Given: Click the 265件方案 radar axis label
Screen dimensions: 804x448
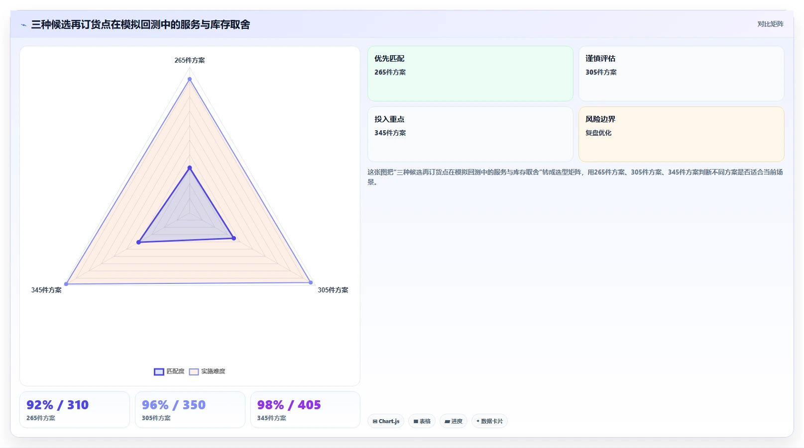Looking at the screenshot, I should (190, 60).
